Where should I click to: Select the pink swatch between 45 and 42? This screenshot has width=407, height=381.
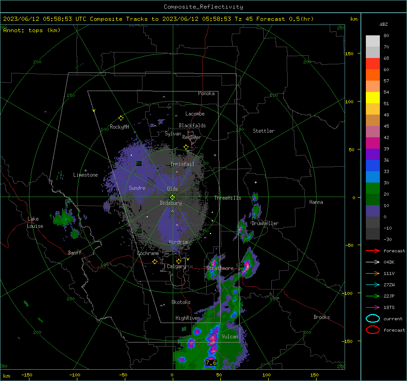373,131
